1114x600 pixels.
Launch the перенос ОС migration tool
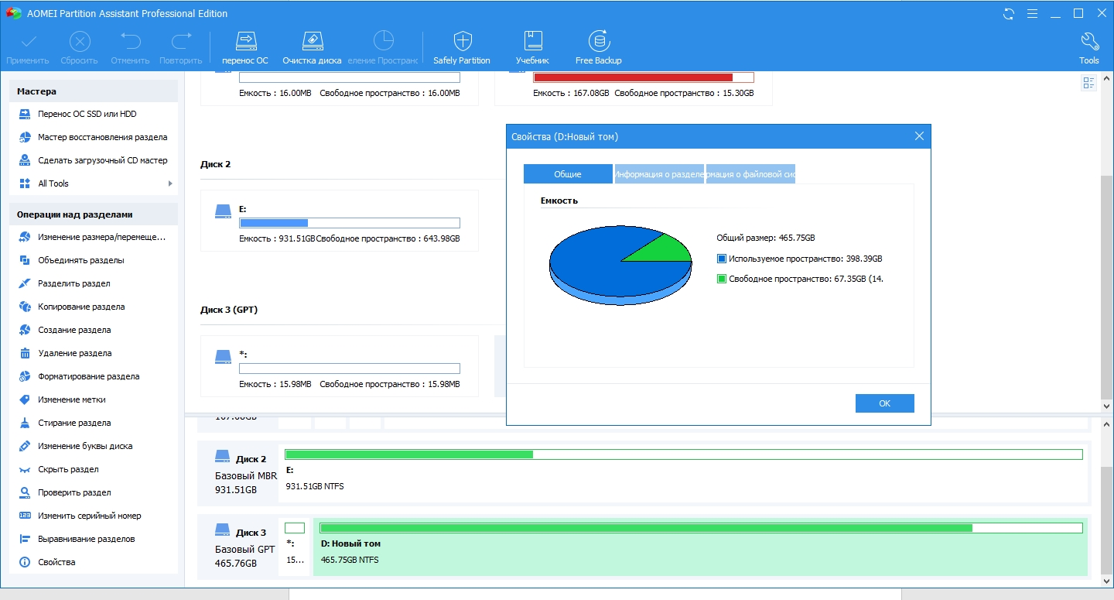point(245,48)
